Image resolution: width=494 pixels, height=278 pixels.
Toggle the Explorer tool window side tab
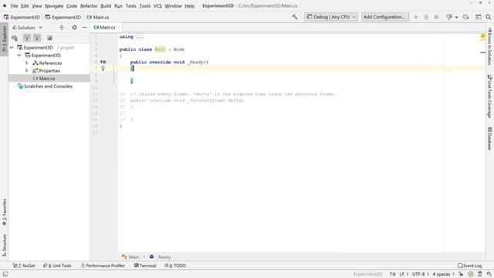[4, 39]
